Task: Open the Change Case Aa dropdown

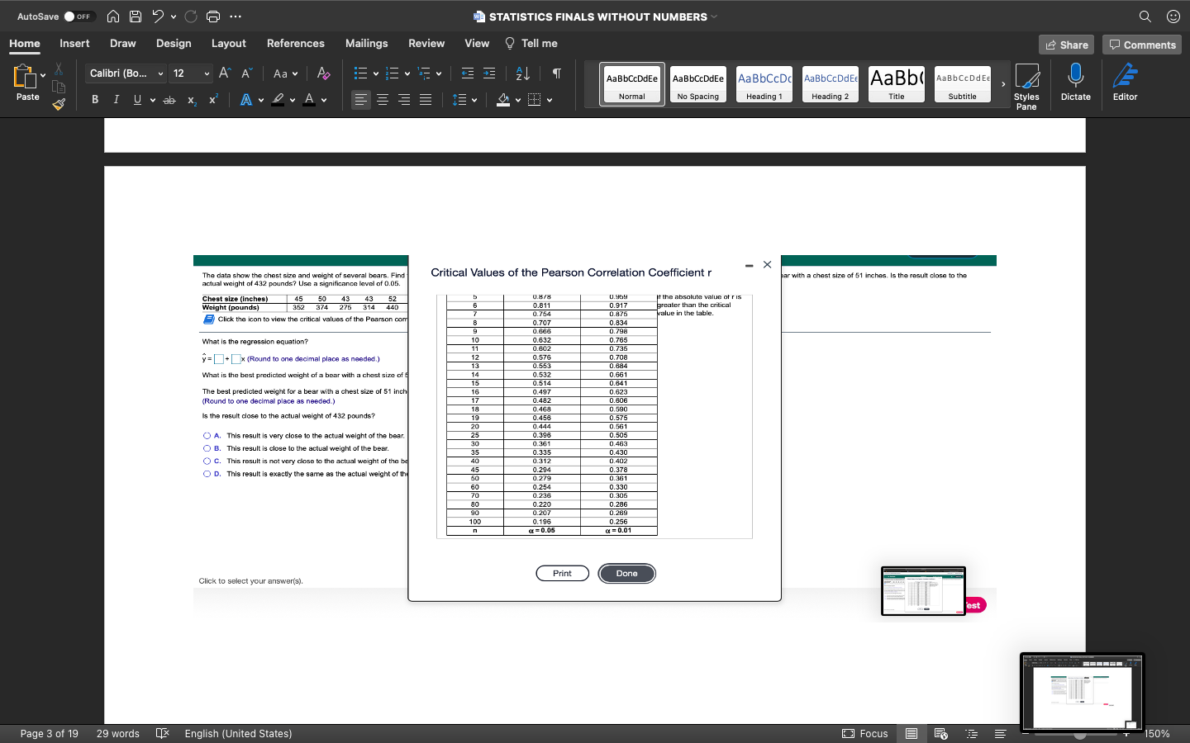Action: [286, 73]
